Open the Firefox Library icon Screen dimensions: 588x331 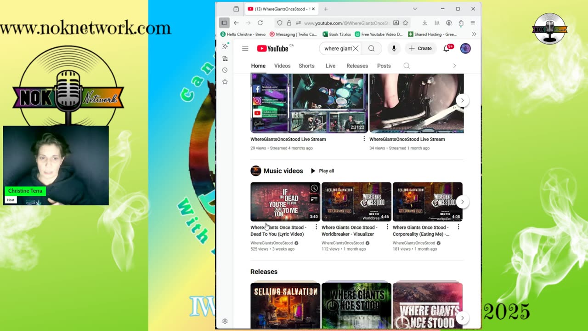pyautogui.click(x=437, y=23)
